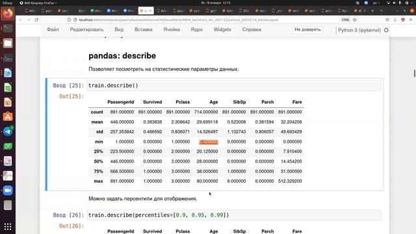416x234 pixels.
Task: Reload the current notebook page
Action: [36, 20]
